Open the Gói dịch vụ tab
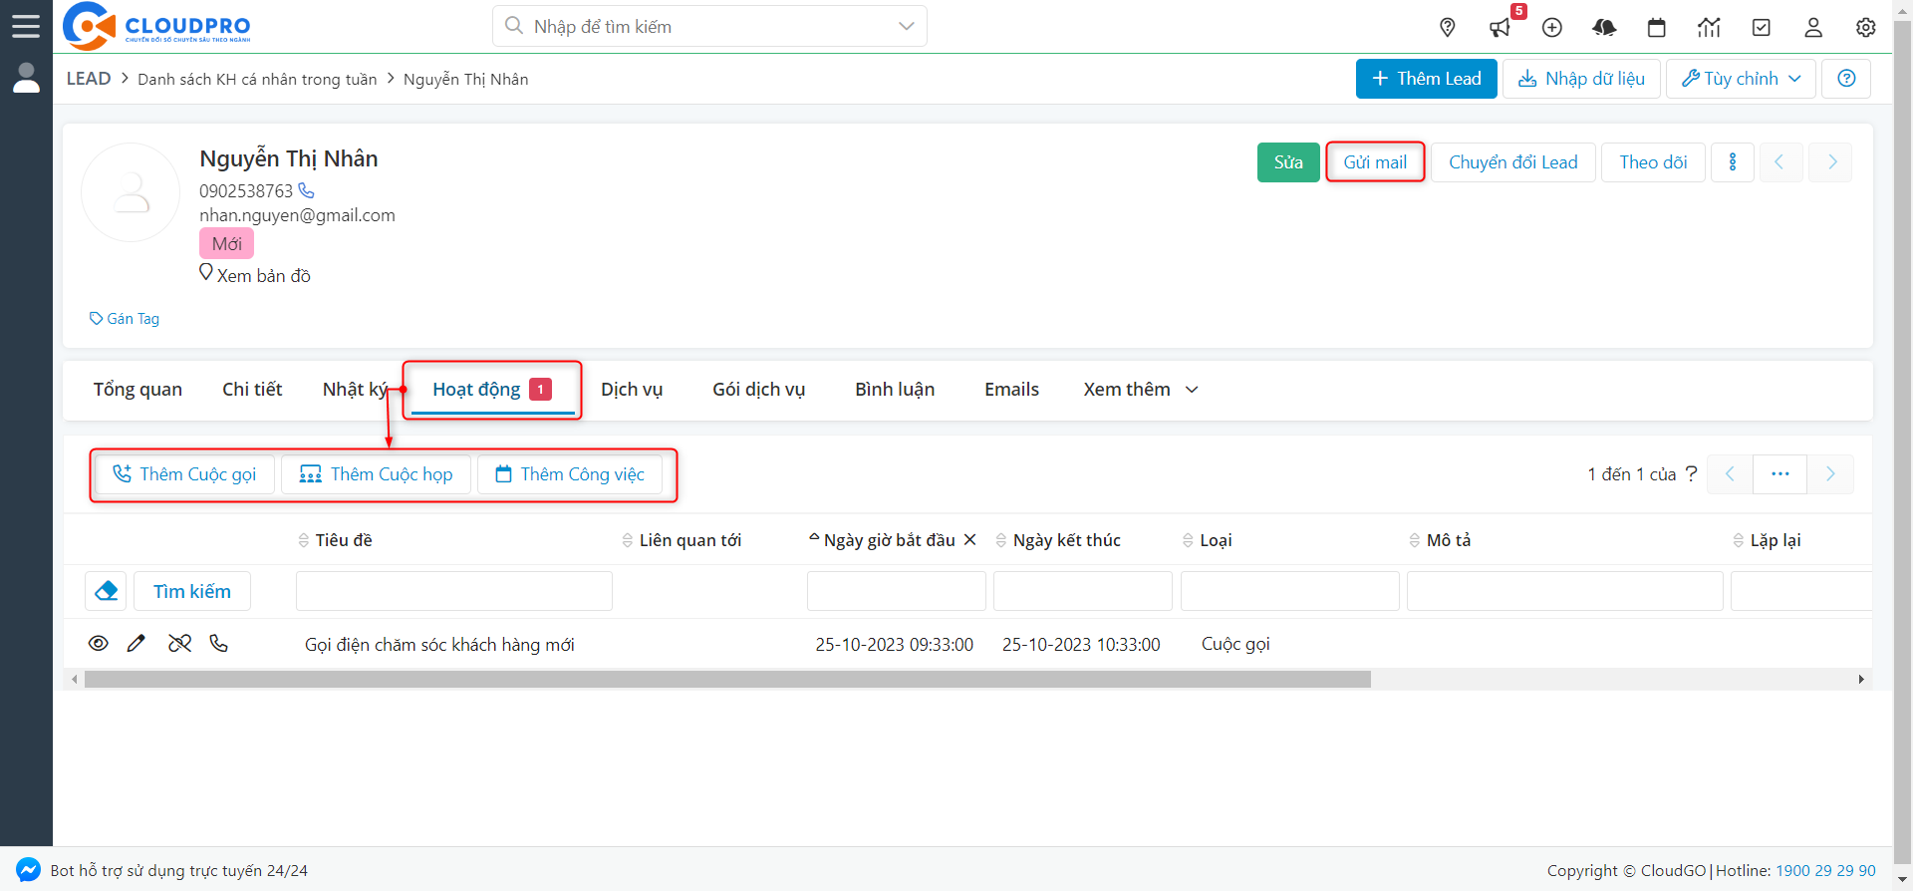 point(758,390)
